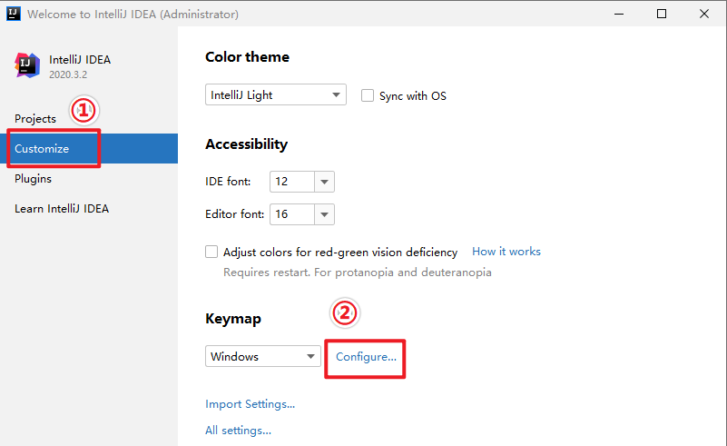Minimize the Welcome to IntelliJ IDEA window
This screenshot has width=727, height=446.
pos(619,14)
